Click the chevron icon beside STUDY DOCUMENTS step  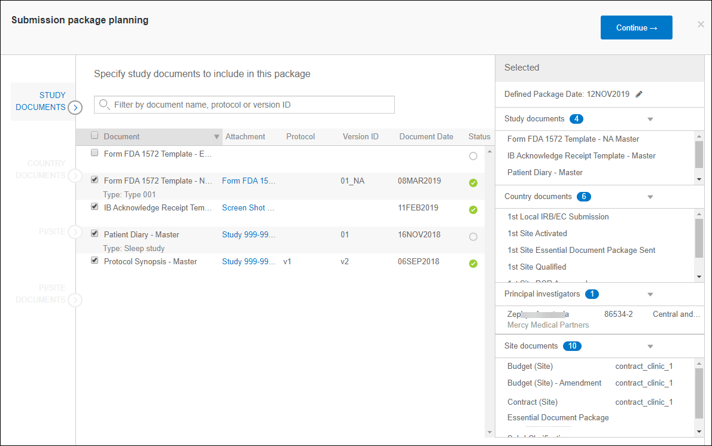click(x=75, y=108)
